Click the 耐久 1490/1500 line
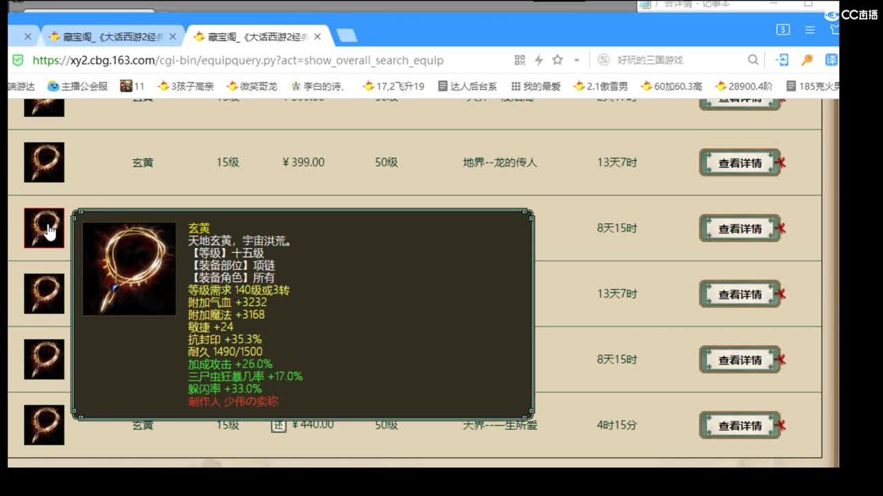Screen dimensions: 883x496 (x=226, y=351)
